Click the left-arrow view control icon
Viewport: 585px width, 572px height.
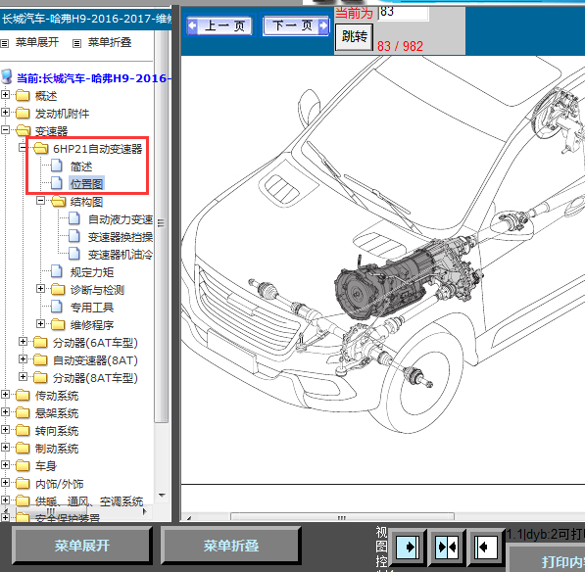click(486, 547)
